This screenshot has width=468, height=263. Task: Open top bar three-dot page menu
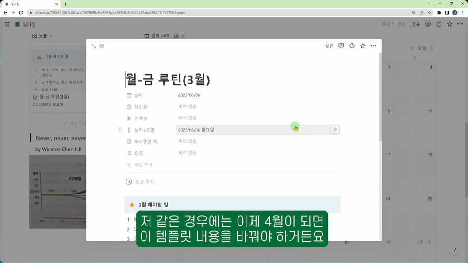pos(460,24)
